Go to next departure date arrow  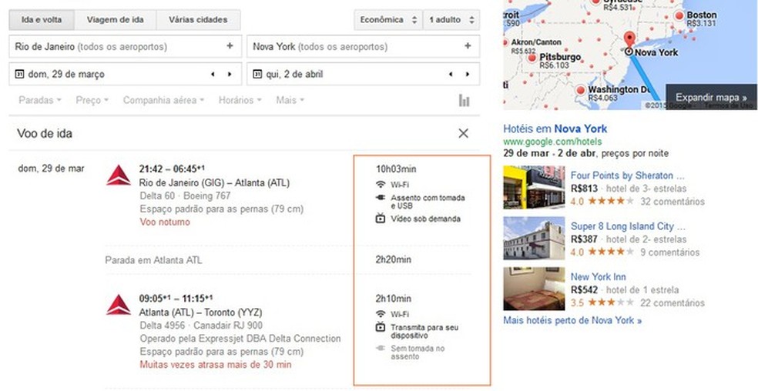[x=230, y=75]
